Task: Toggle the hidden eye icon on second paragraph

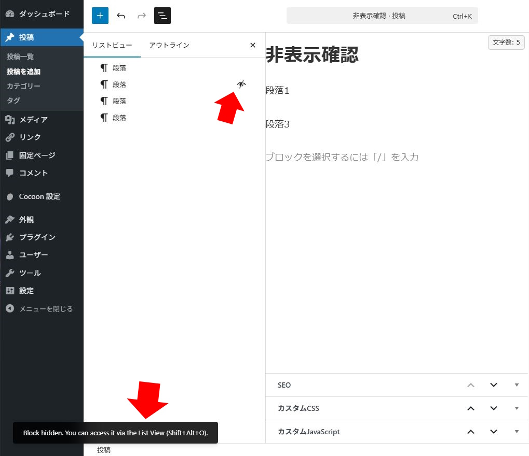Action: pos(241,84)
